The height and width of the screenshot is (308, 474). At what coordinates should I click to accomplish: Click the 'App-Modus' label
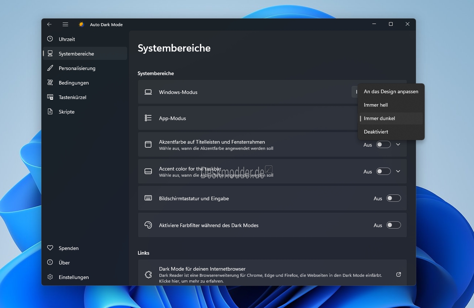click(x=173, y=118)
